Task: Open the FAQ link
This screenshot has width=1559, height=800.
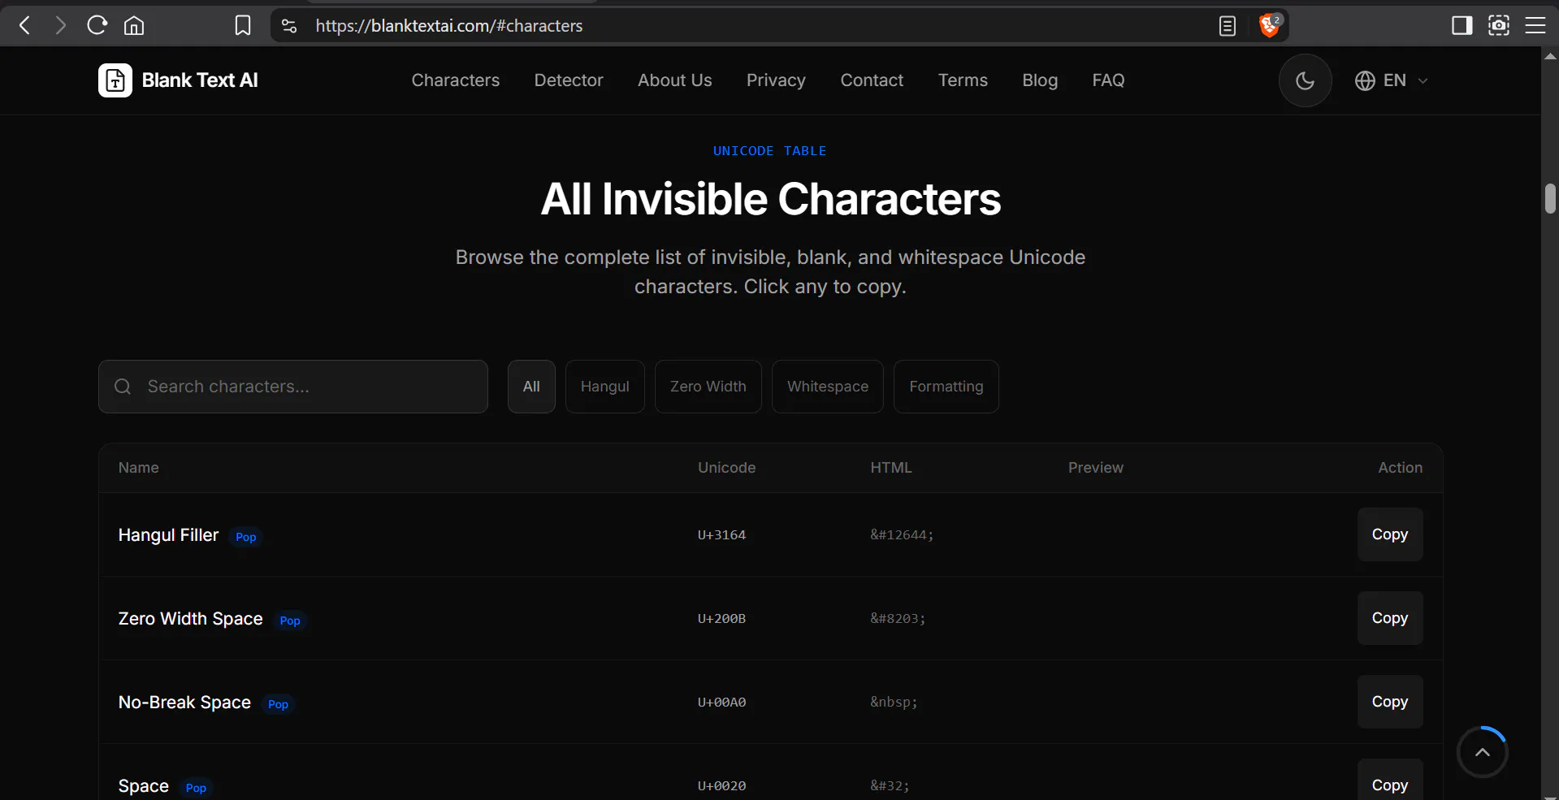Action: (1108, 80)
